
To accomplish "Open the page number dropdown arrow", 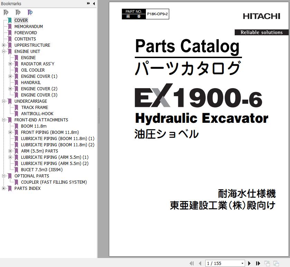I will click(242, 263).
